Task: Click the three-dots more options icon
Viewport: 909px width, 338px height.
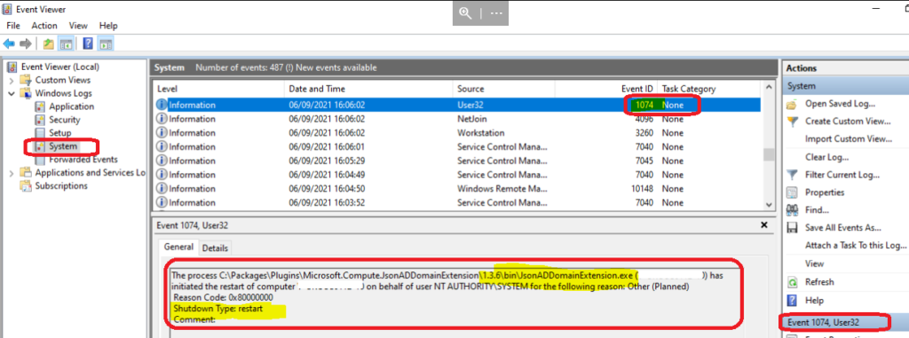Action: tap(496, 13)
